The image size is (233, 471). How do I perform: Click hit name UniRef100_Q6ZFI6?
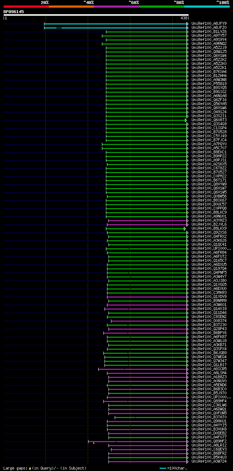(x=209, y=100)
